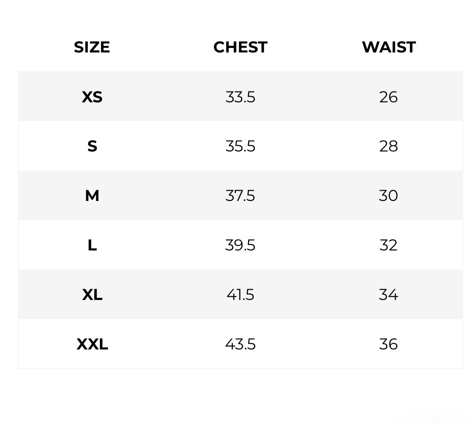Click the WAIST column header
473x423 pixels.
(x=389, y=47)
